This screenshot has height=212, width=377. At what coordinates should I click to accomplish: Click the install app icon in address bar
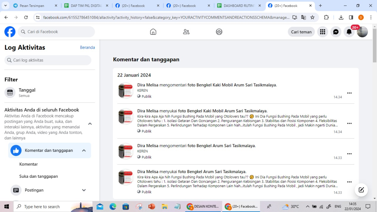[295, 17]
